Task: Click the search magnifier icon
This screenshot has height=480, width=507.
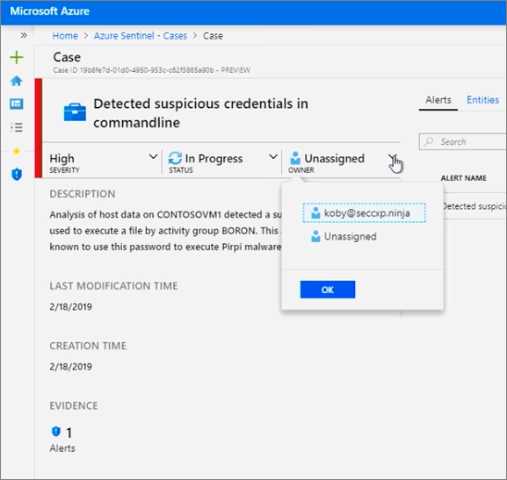Action: pos(429,141)
